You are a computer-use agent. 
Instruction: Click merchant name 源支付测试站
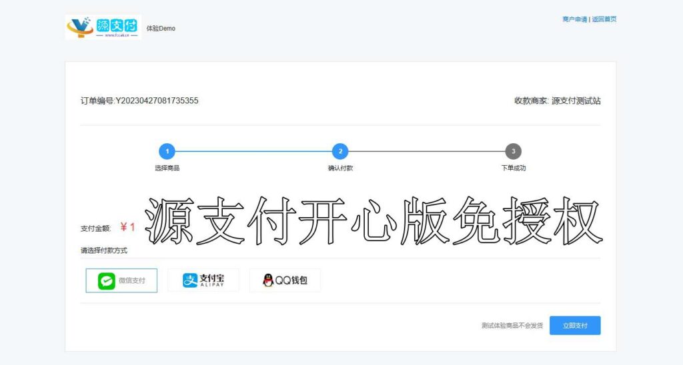[x=576, y=101]
